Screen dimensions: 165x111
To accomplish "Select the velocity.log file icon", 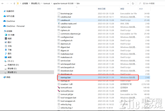I will pos(59,104).
